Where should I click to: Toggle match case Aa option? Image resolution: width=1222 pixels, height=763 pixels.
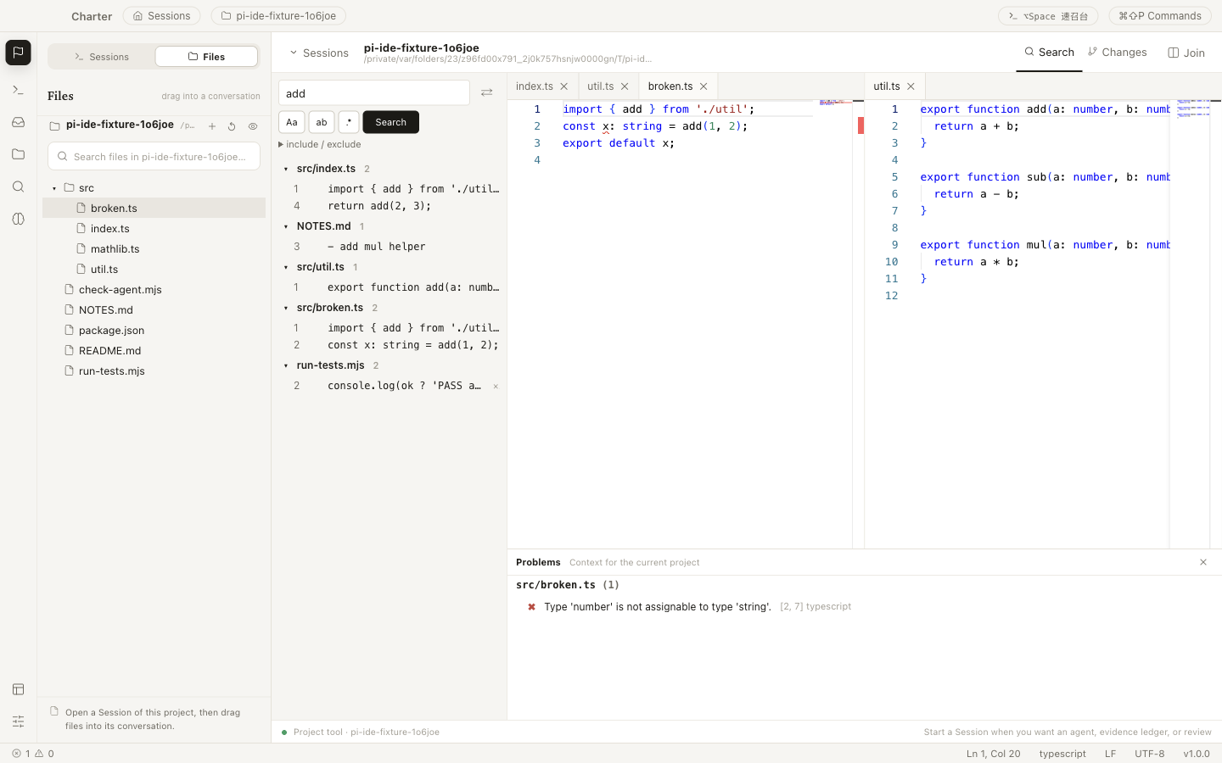(x=292, y=122)
